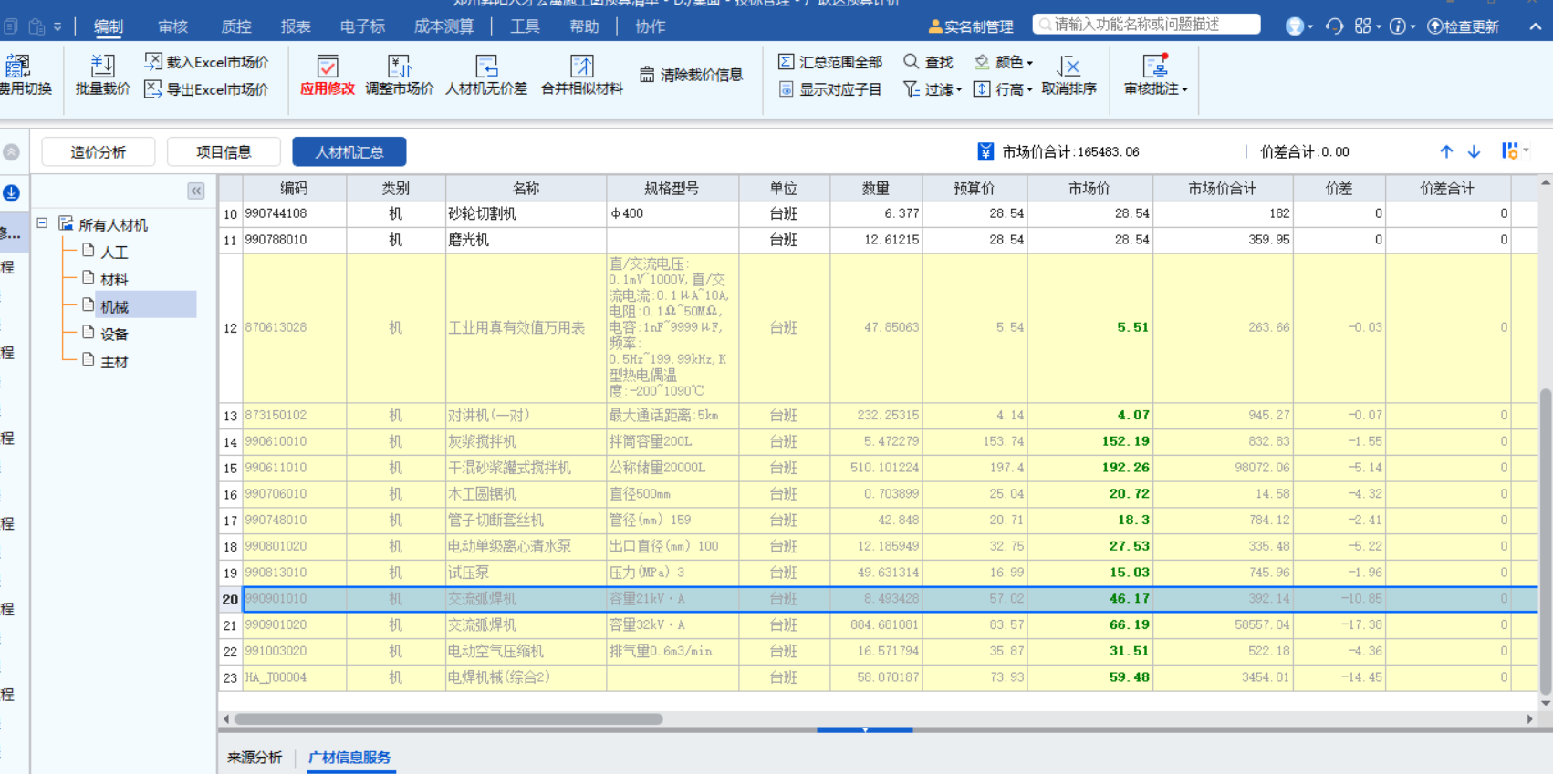Image resolution: width=1553 pixels, height=774 pixels.
Task: Select the 人材机汇总 tab
Action: pyautogui.click(x=349, y=151)
